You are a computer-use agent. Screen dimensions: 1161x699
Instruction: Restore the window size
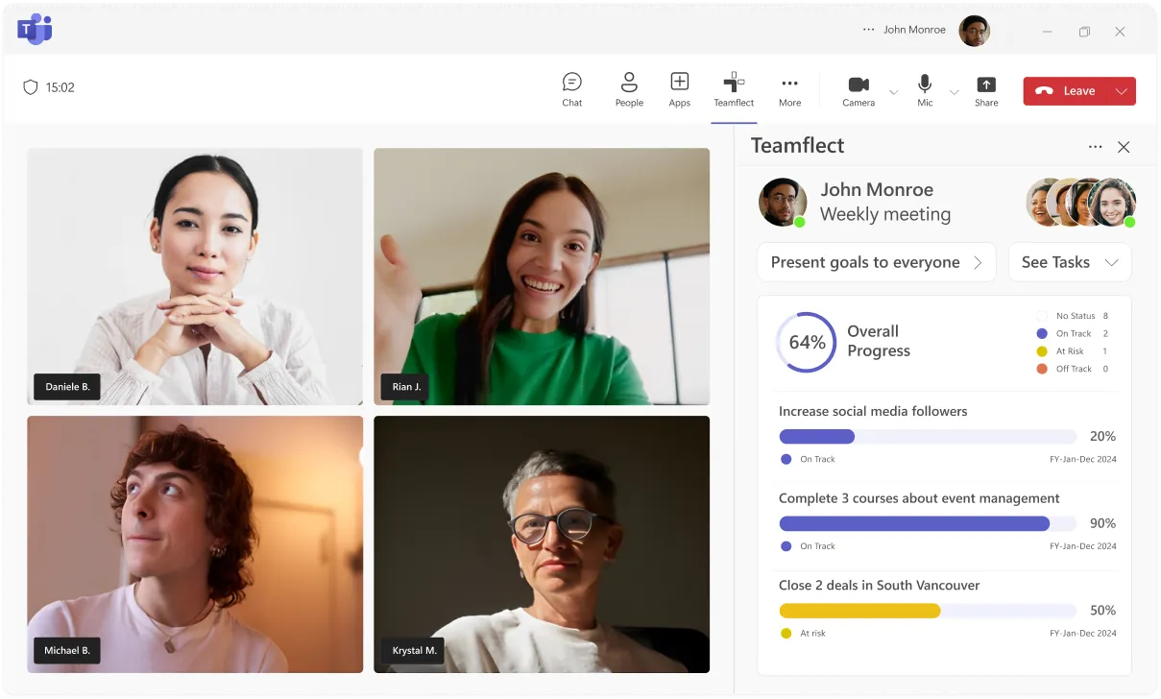(x=1084, y=32)
